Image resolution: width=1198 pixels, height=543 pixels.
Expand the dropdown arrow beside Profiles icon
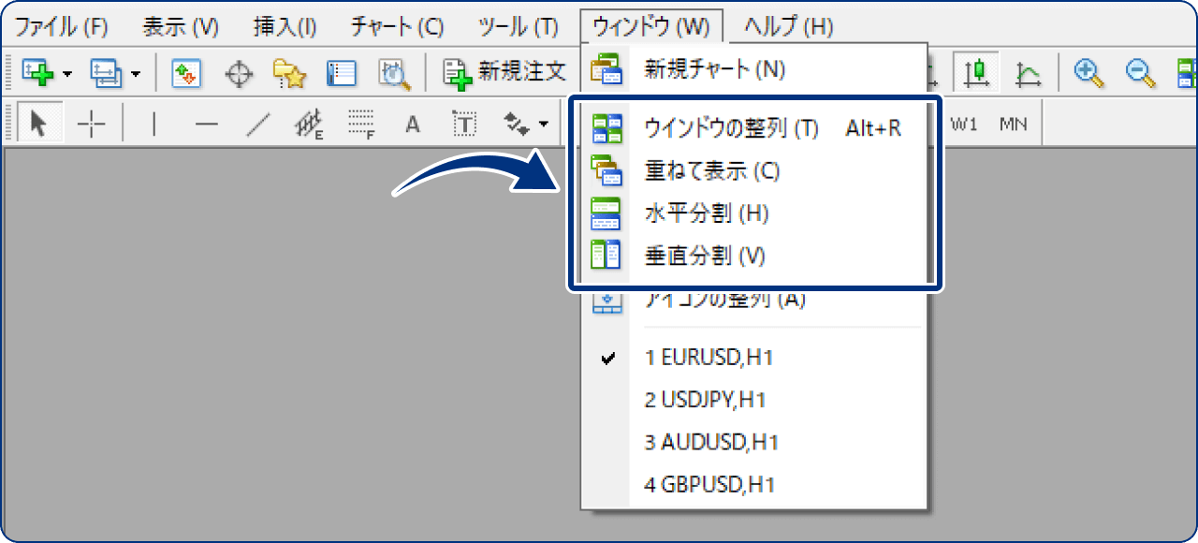135,73
